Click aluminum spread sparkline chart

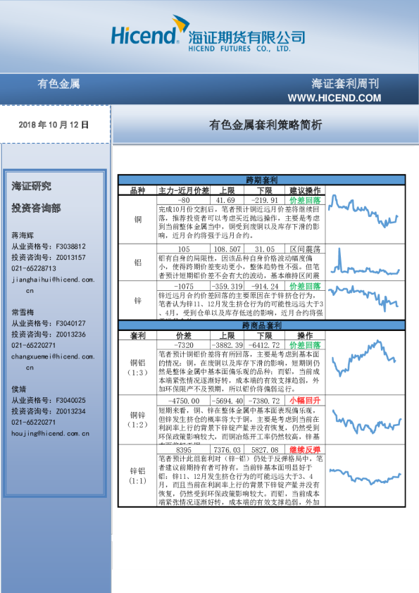[365, 262]
